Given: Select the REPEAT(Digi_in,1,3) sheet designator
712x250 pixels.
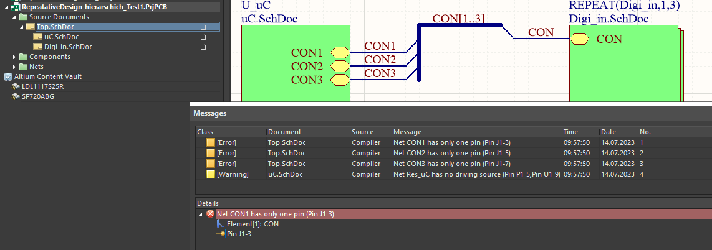Looking at the screenshot, I should 624,6.
